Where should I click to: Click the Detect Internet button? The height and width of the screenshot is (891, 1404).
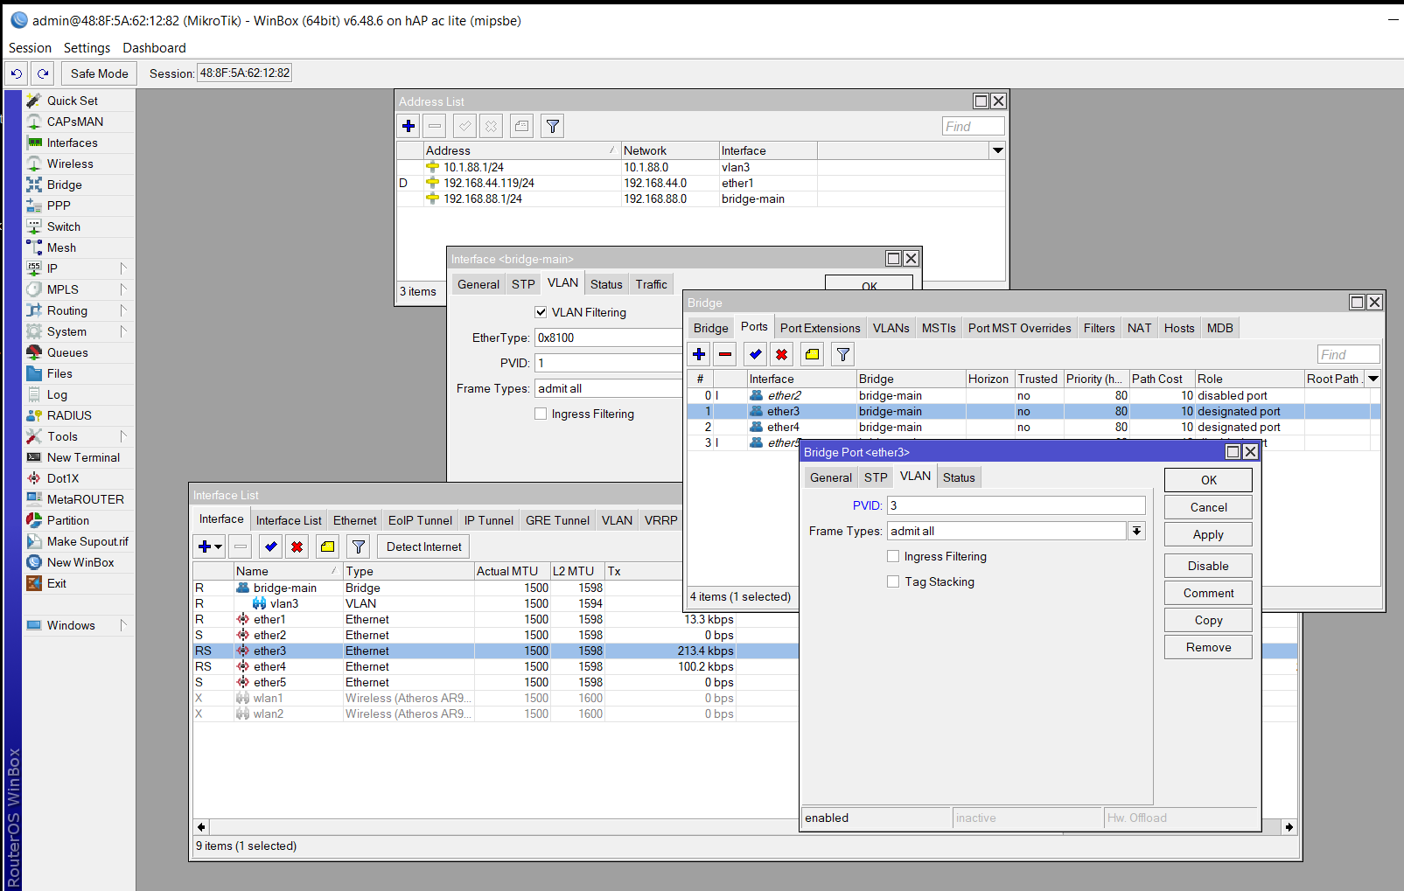coord(423,546)
